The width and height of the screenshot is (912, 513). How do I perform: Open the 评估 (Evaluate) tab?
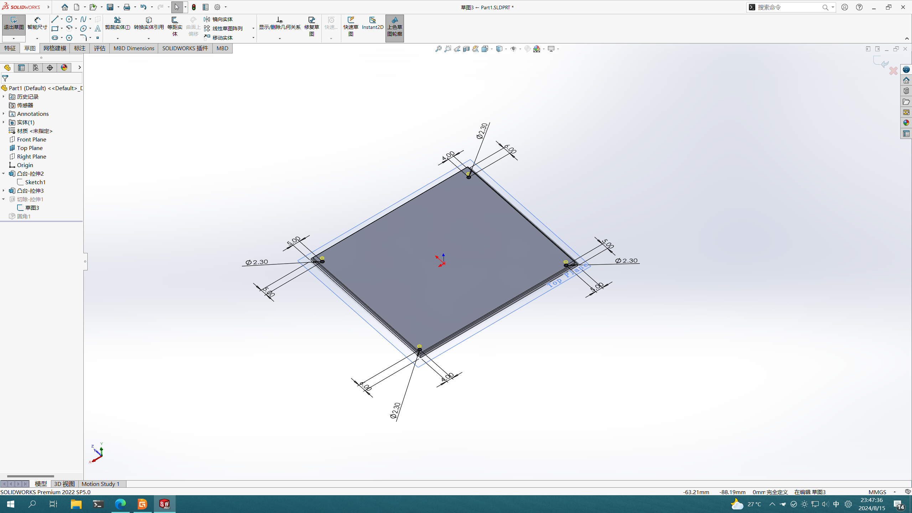[x=99, y=48]
